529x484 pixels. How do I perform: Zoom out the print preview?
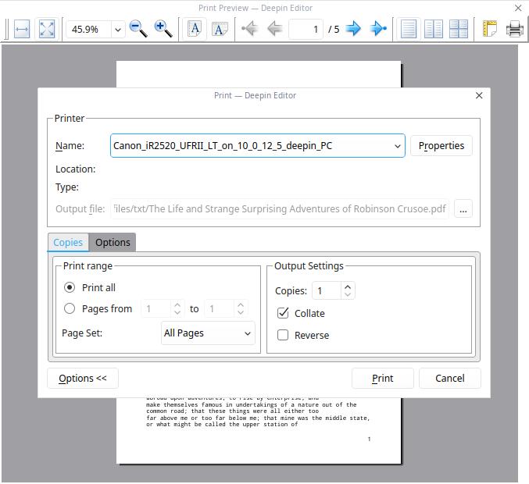click(x=138, y=29)
